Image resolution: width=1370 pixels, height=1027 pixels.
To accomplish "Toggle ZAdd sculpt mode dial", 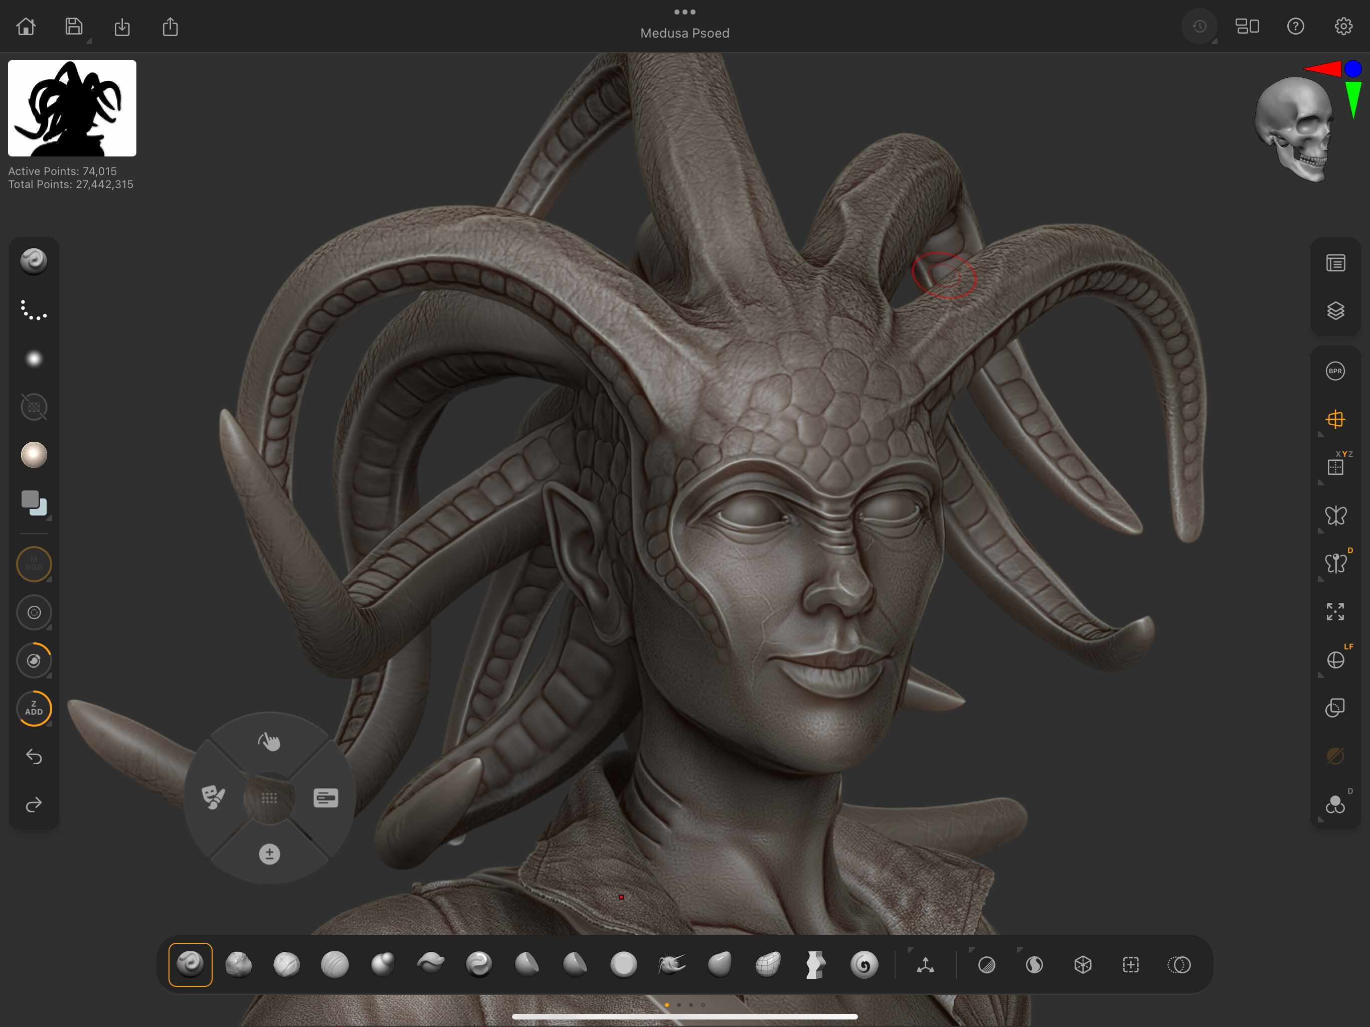I will coord(34,708).
